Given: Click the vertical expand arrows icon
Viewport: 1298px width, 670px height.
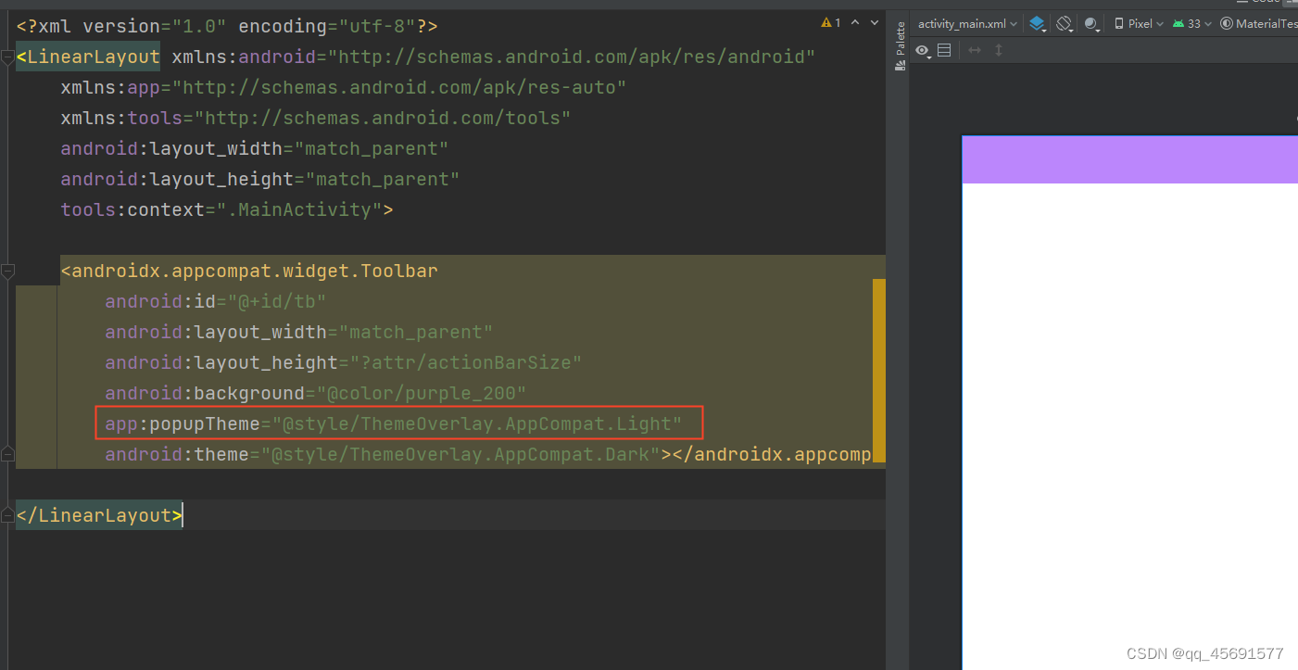Looking at the screenshot, I should coord(999,50).
